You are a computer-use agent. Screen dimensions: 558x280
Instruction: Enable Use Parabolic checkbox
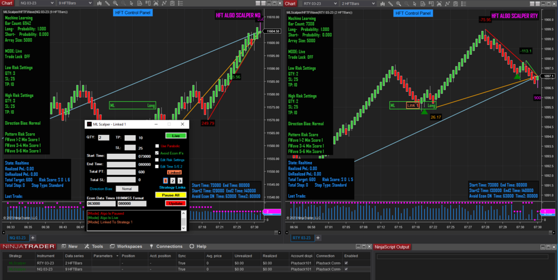(x=157, y=146)
